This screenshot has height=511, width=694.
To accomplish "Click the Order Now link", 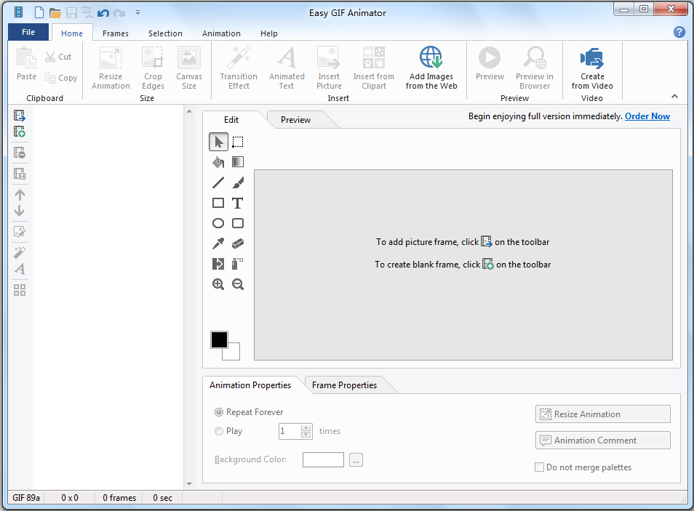I will tap(647, 116).
